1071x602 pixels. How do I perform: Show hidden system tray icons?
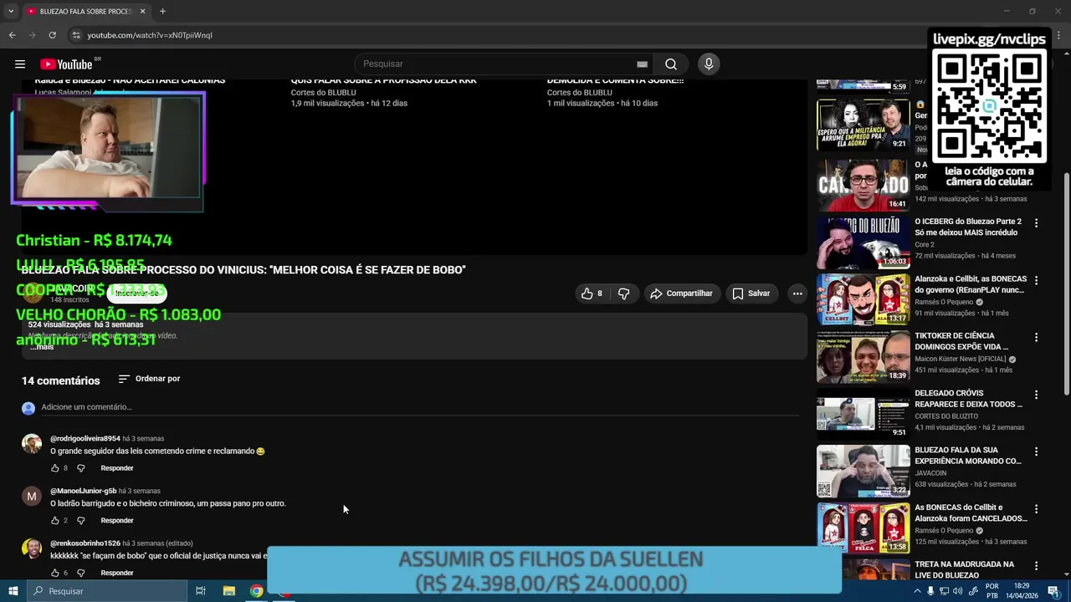917,591
